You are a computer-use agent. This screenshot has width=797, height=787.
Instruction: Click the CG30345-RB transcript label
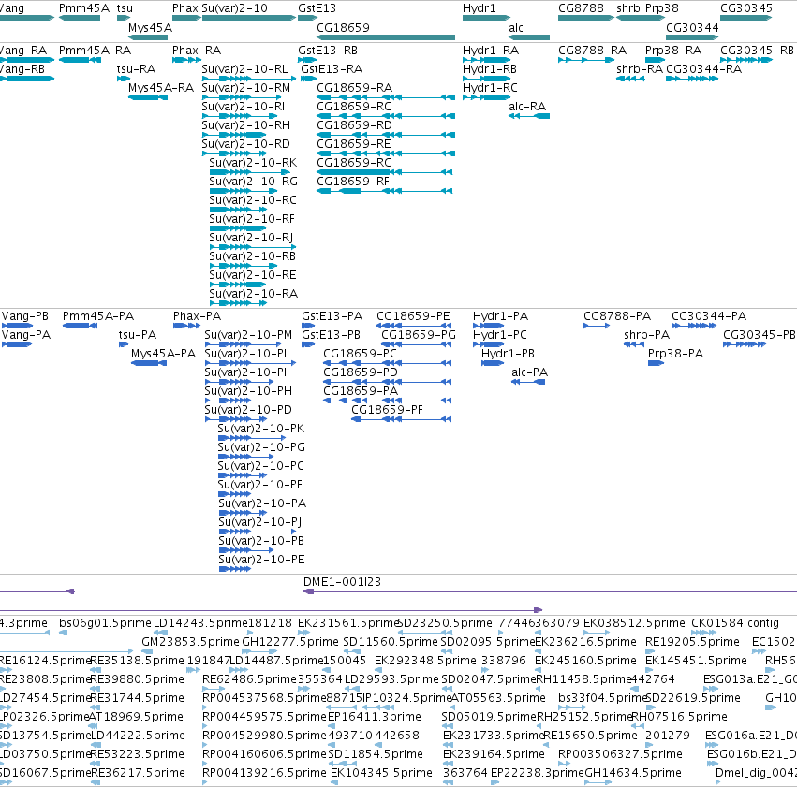click(x=757, y=51)
